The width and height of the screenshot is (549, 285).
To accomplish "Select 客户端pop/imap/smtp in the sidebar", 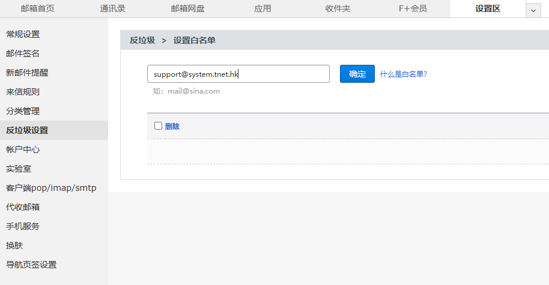I will 51,188.
